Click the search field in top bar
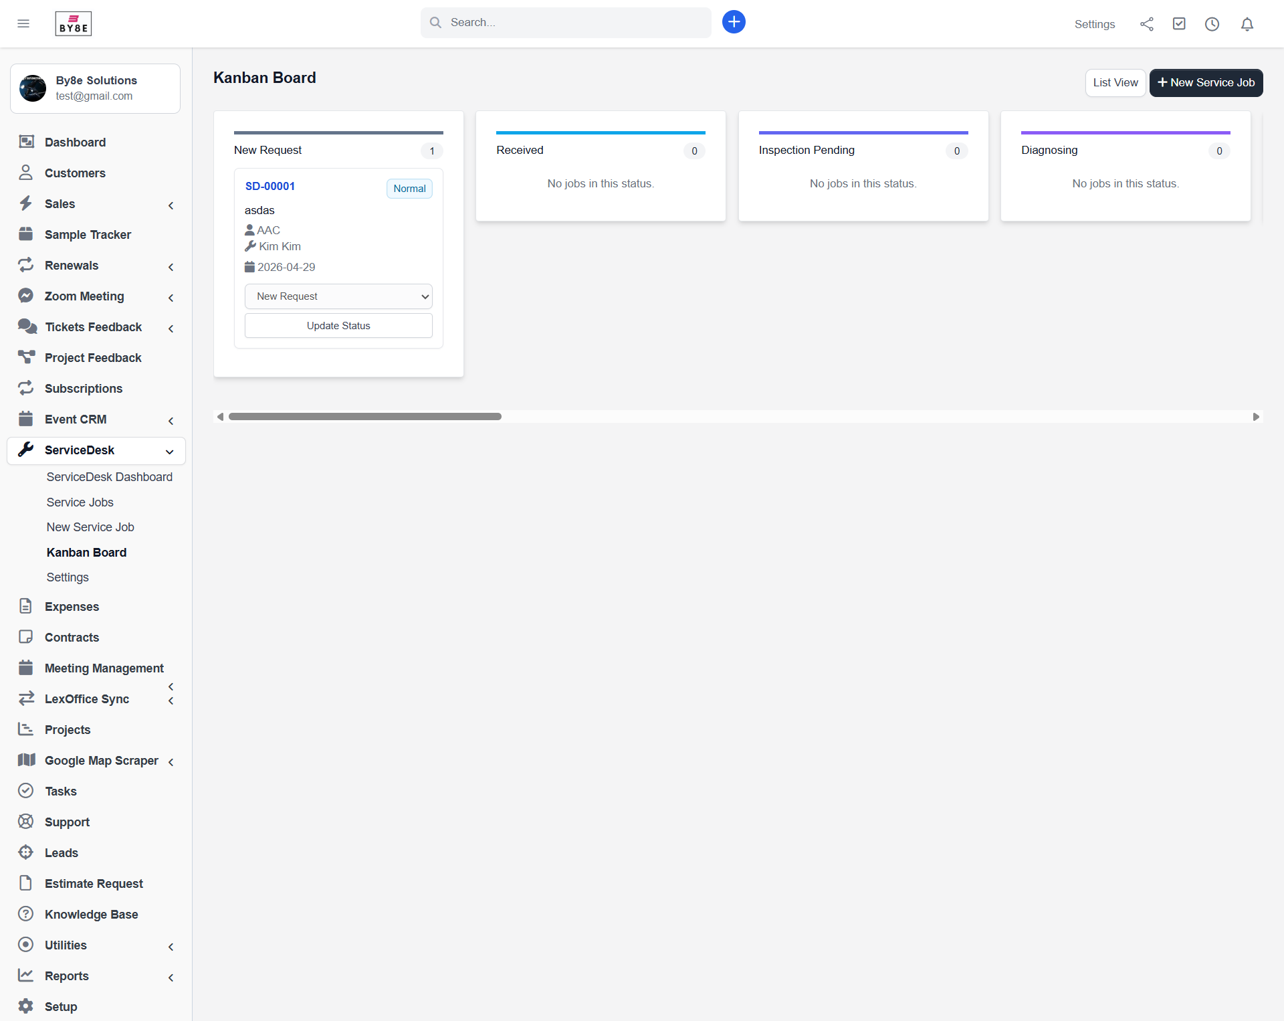 coord(566,22)
